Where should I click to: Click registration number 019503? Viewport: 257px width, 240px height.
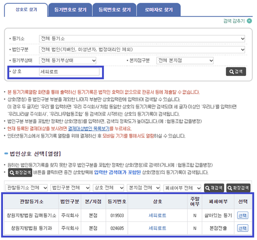(x=117, y=216)
